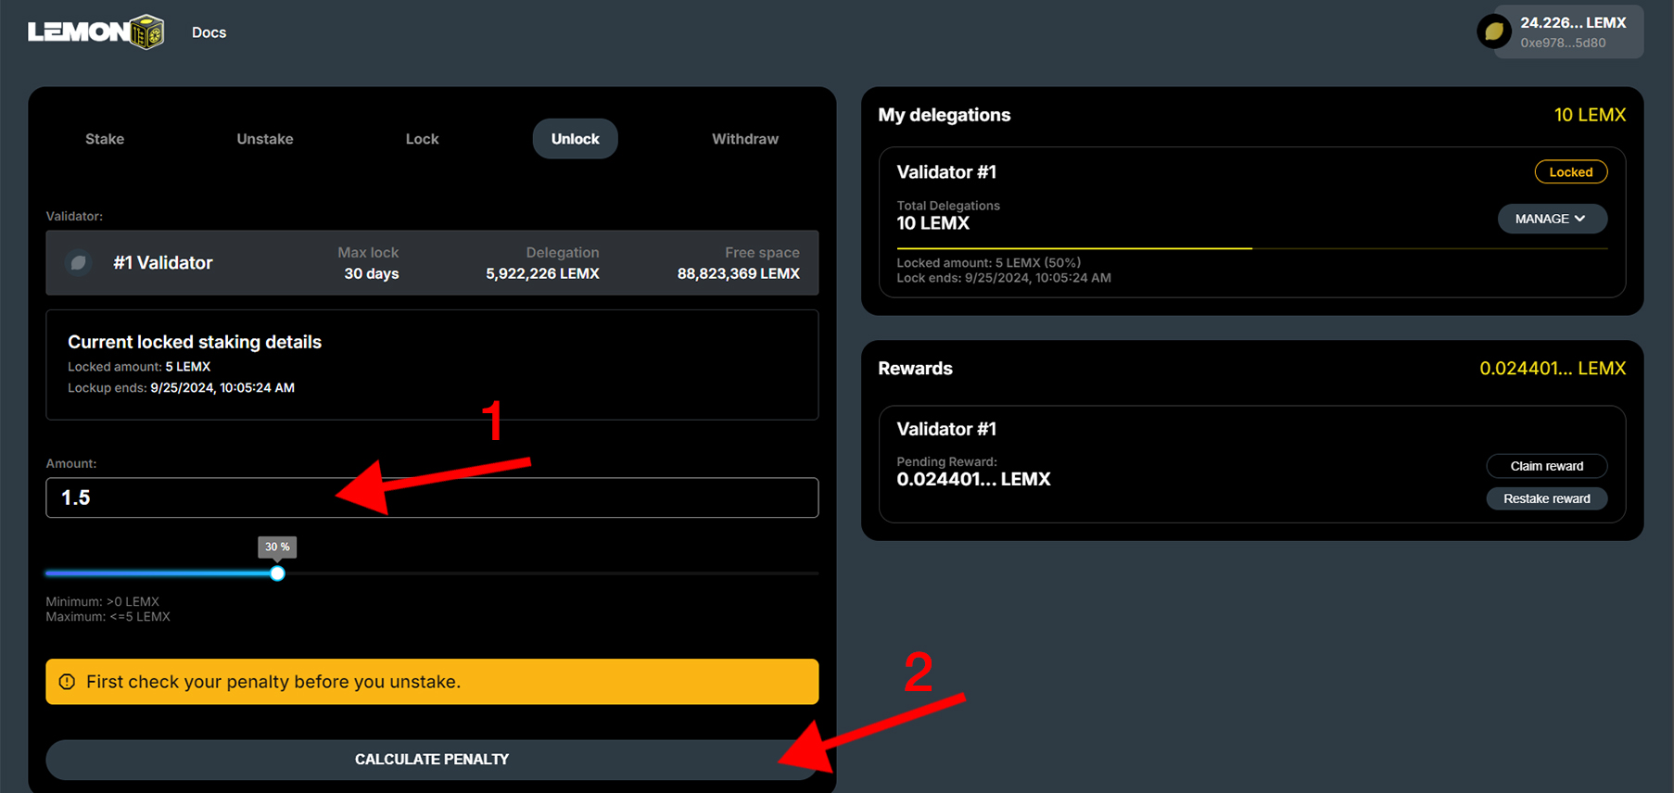Focus the Amount input field
Screen dimensions: 1674x793
point(432,497)
